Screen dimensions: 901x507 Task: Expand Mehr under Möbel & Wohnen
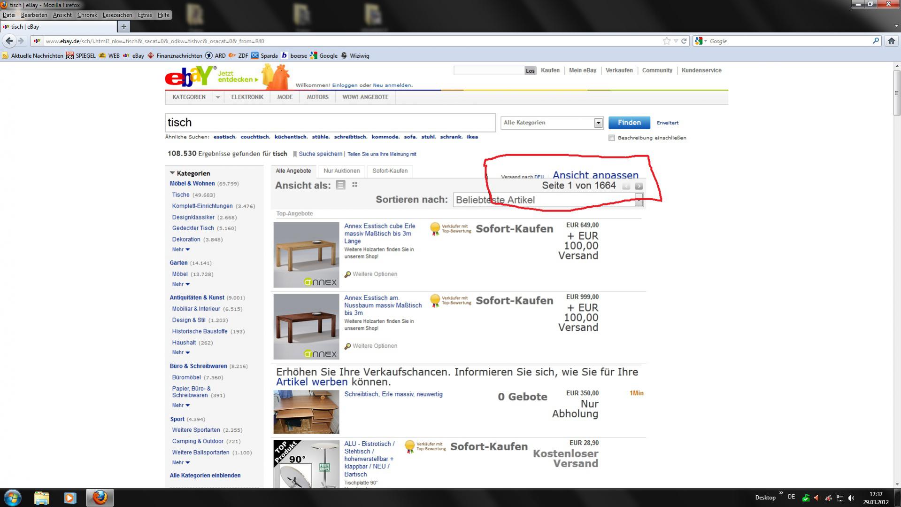pyautogui.click(x=181, y=250)
